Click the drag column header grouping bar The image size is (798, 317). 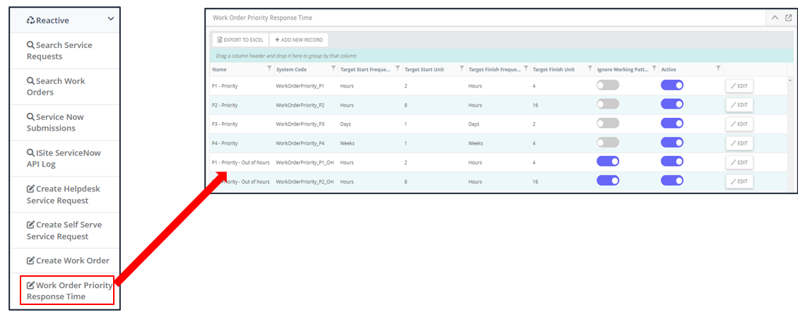501,56
